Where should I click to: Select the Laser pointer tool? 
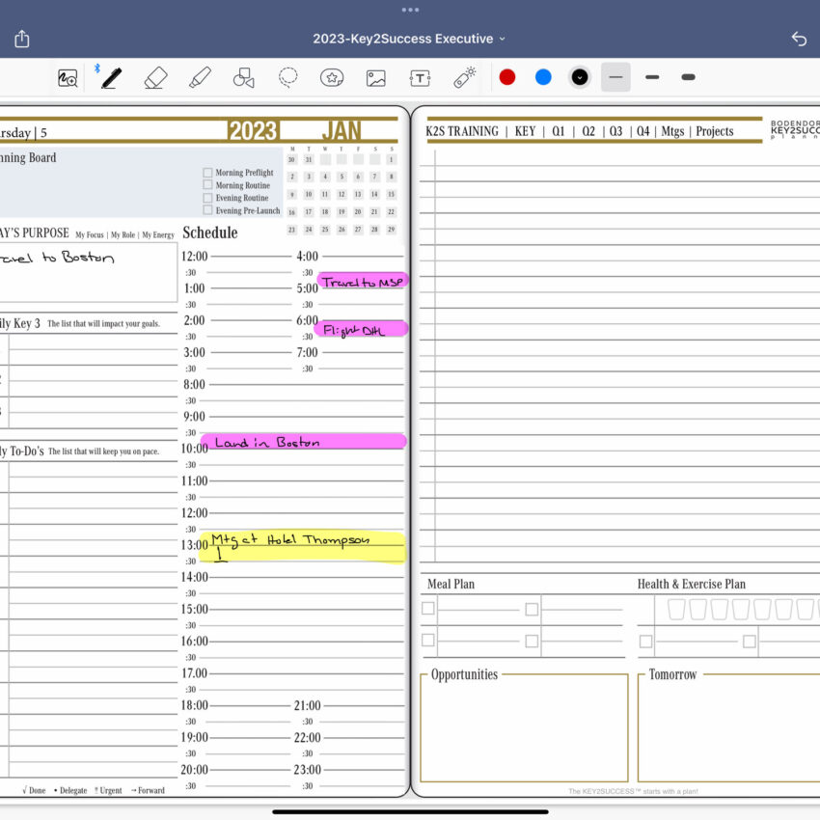pyautogui.click(x=464, y=78)
